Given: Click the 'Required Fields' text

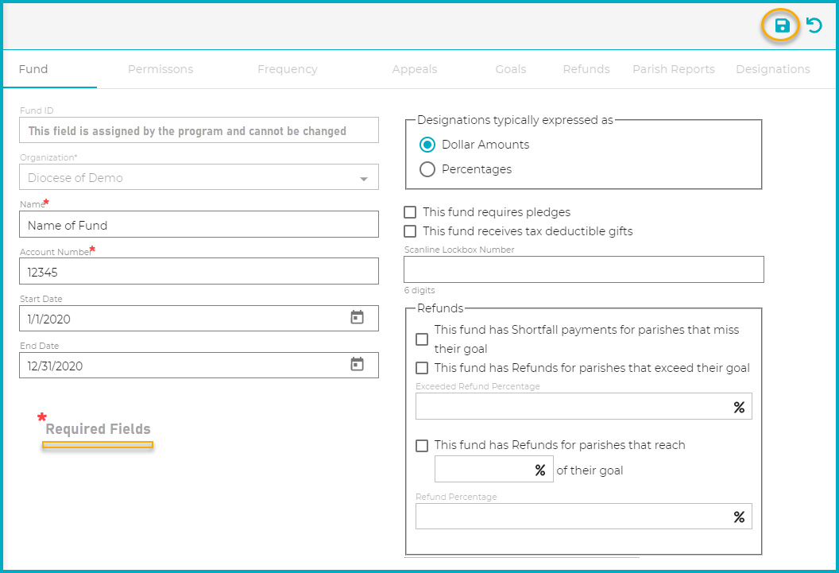Looking at the screenshot, I should (98, 429).
